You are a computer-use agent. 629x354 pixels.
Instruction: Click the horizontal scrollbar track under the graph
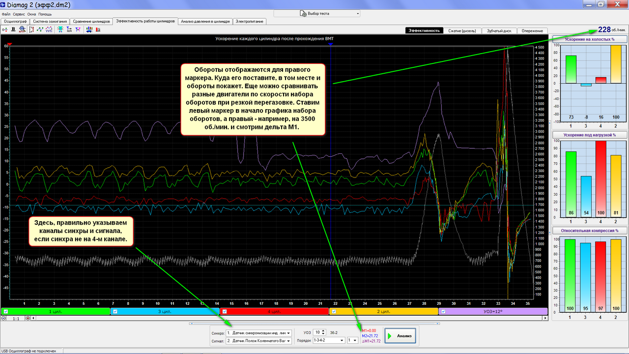click(290, 318)
